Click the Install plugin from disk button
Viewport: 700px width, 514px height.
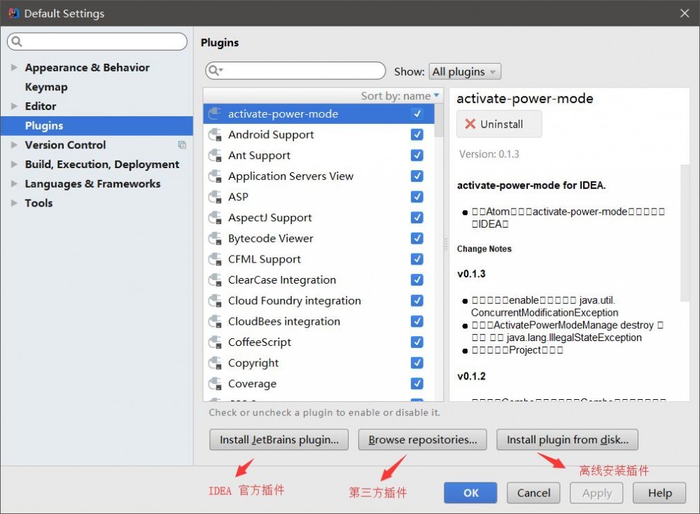(567, 440)
